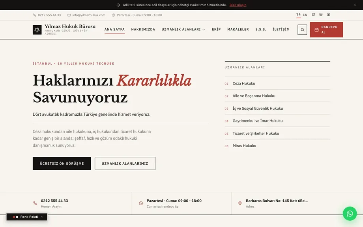
Task: Go to the Makaleler menu item
Action: pos(238,30)
